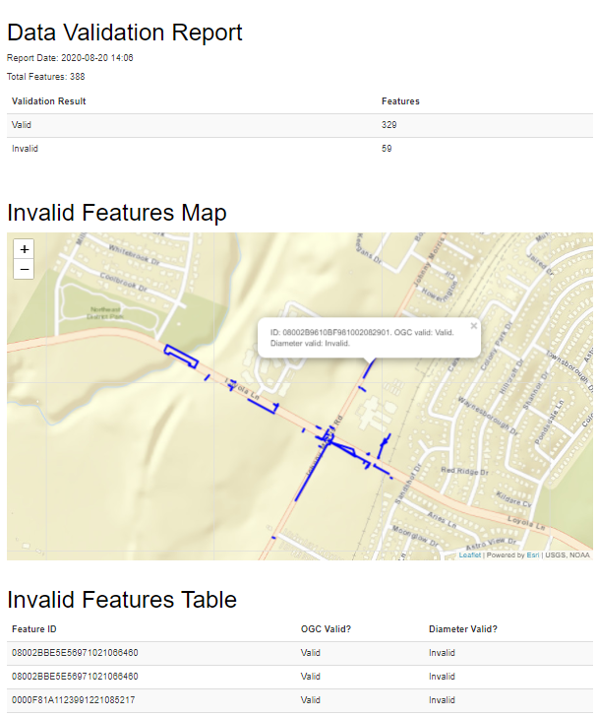Click the Diameter Valid? column header

[x=462, y=629]
